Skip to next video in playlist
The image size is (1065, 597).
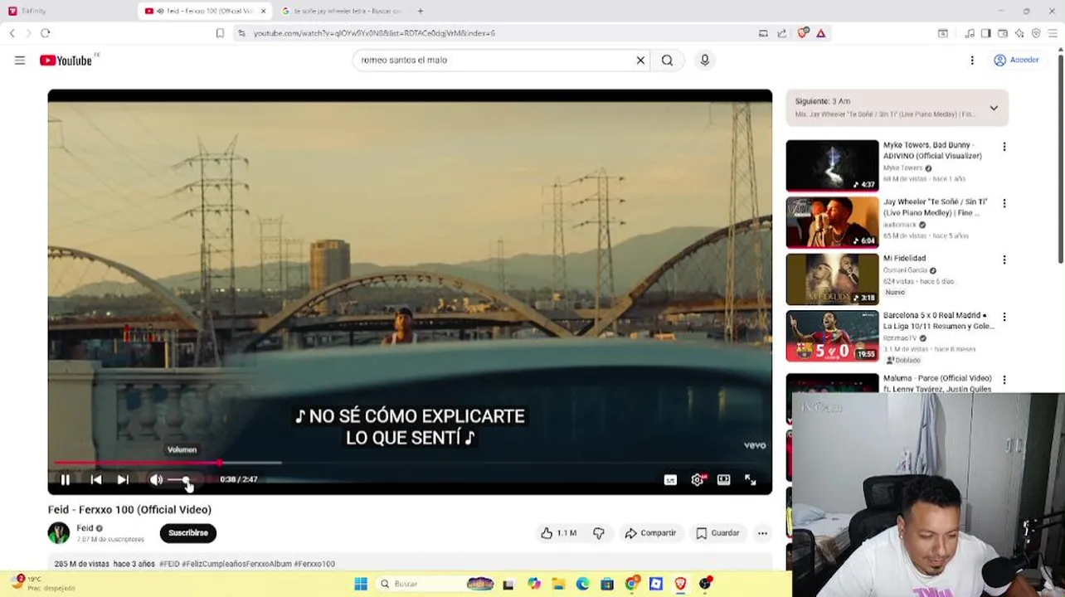(123, 479)
